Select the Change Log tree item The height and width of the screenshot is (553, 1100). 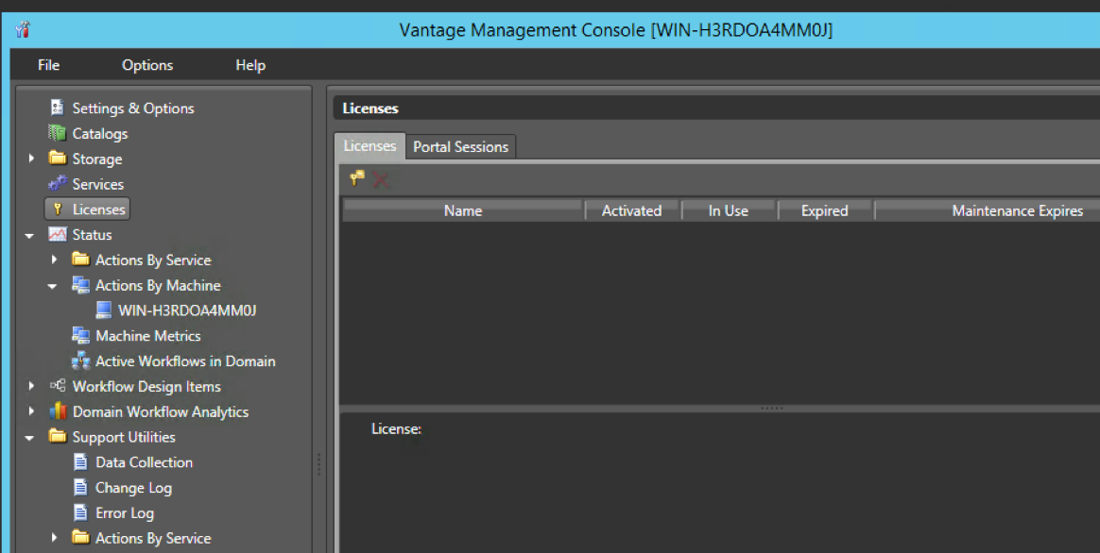point(133,487)
